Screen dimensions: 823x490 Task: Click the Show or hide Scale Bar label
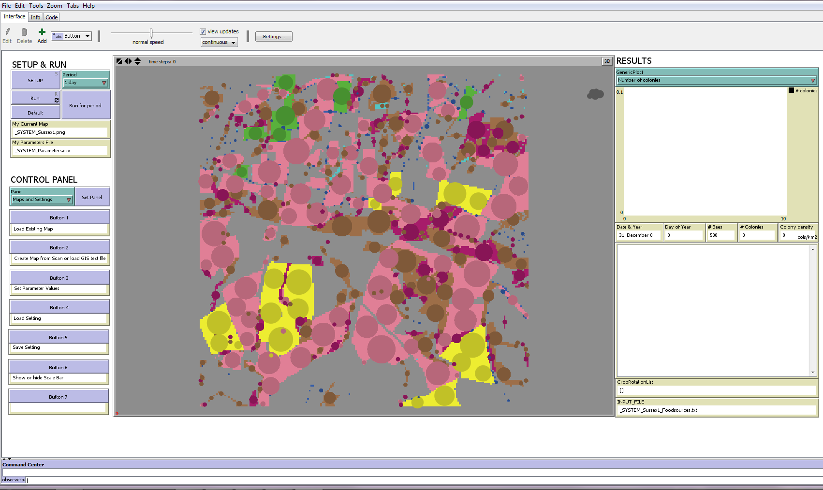38,378
